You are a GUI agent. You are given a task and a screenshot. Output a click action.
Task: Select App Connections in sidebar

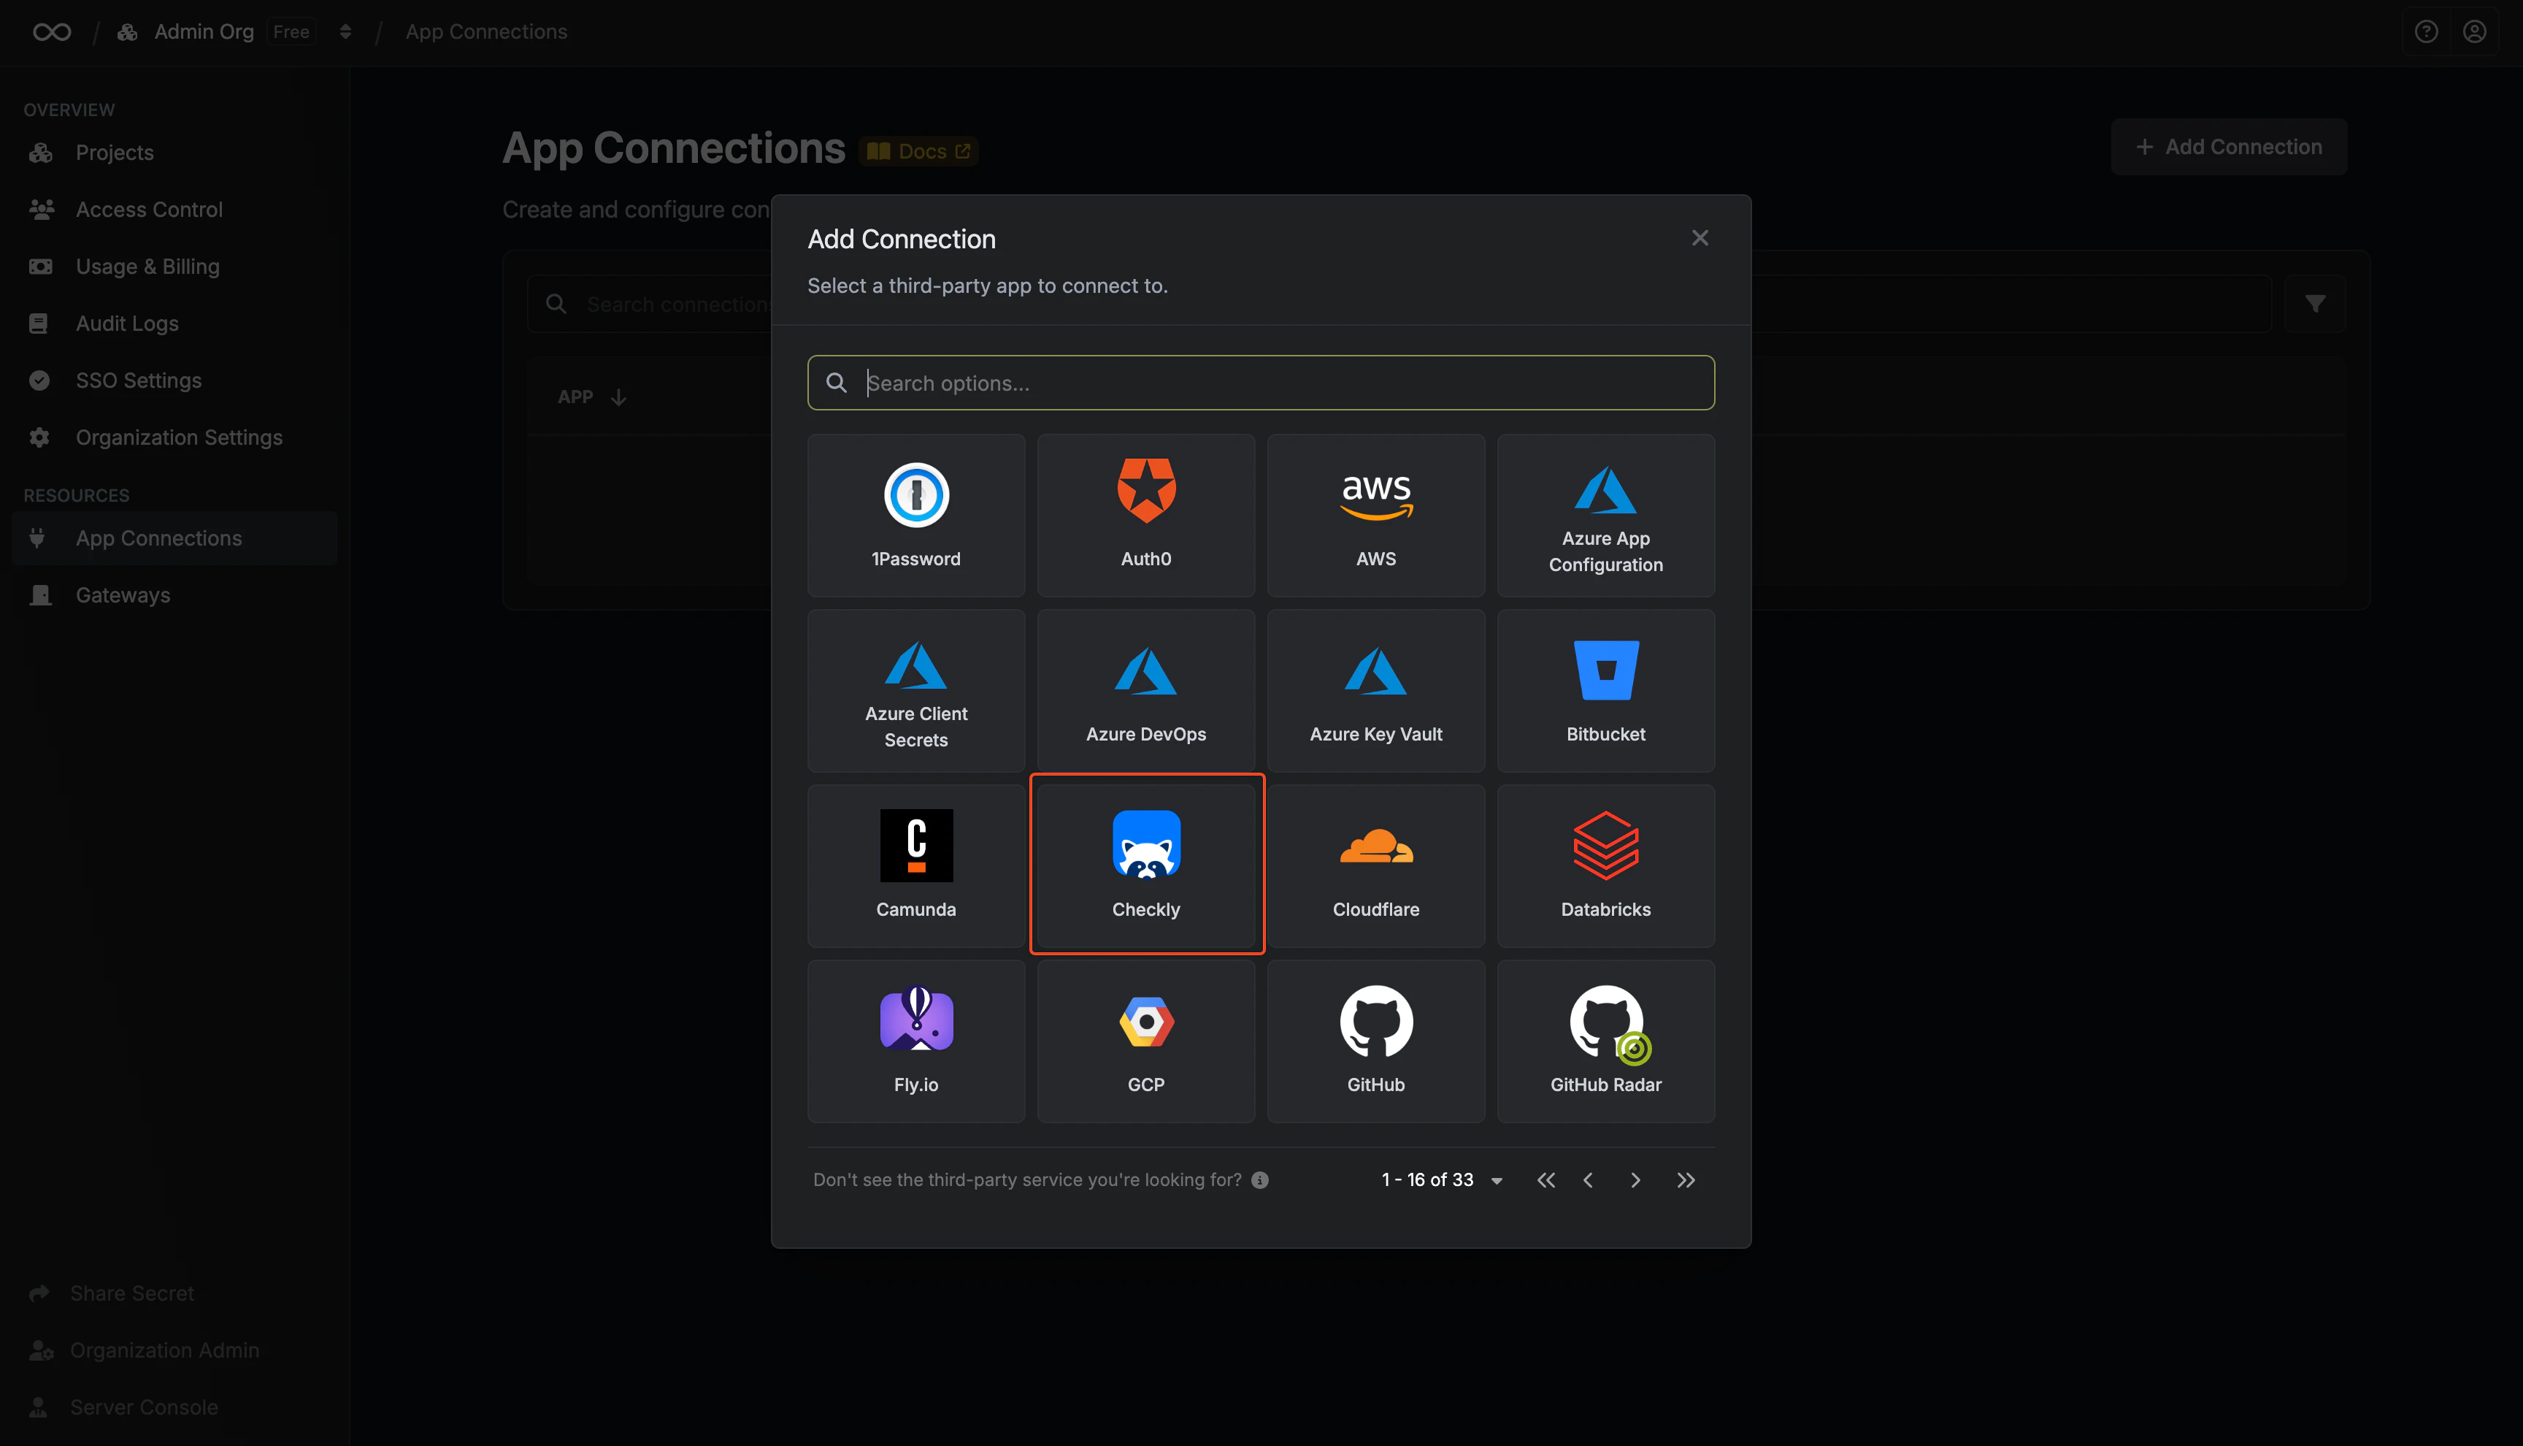174,538
